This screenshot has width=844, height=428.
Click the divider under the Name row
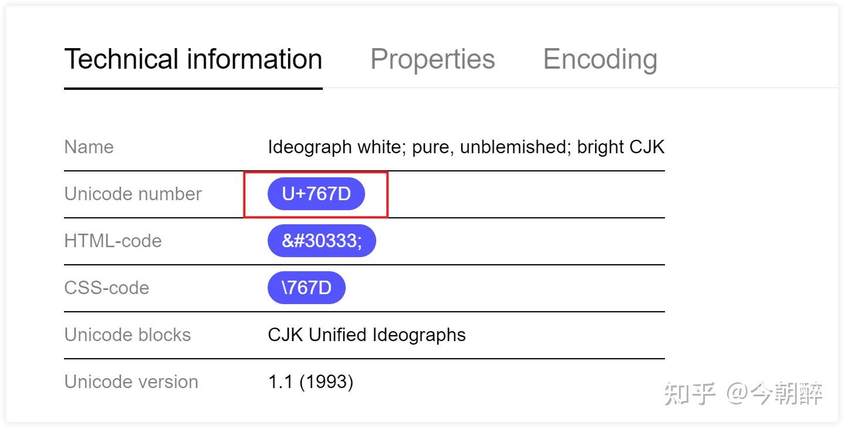tap(364, 171)
